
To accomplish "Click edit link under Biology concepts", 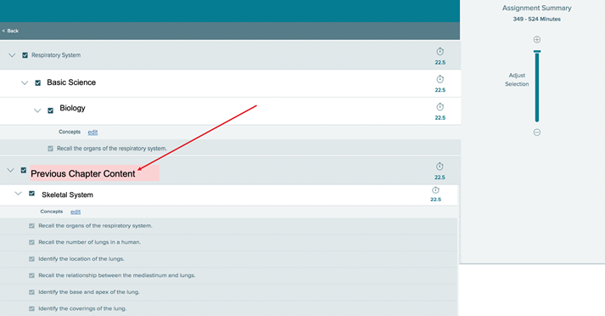I will 92,133.
